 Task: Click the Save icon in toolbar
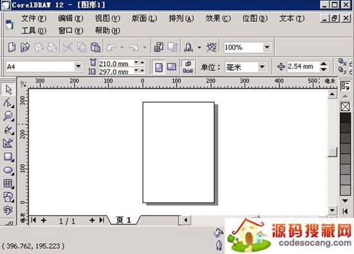[x=39, y=48]
